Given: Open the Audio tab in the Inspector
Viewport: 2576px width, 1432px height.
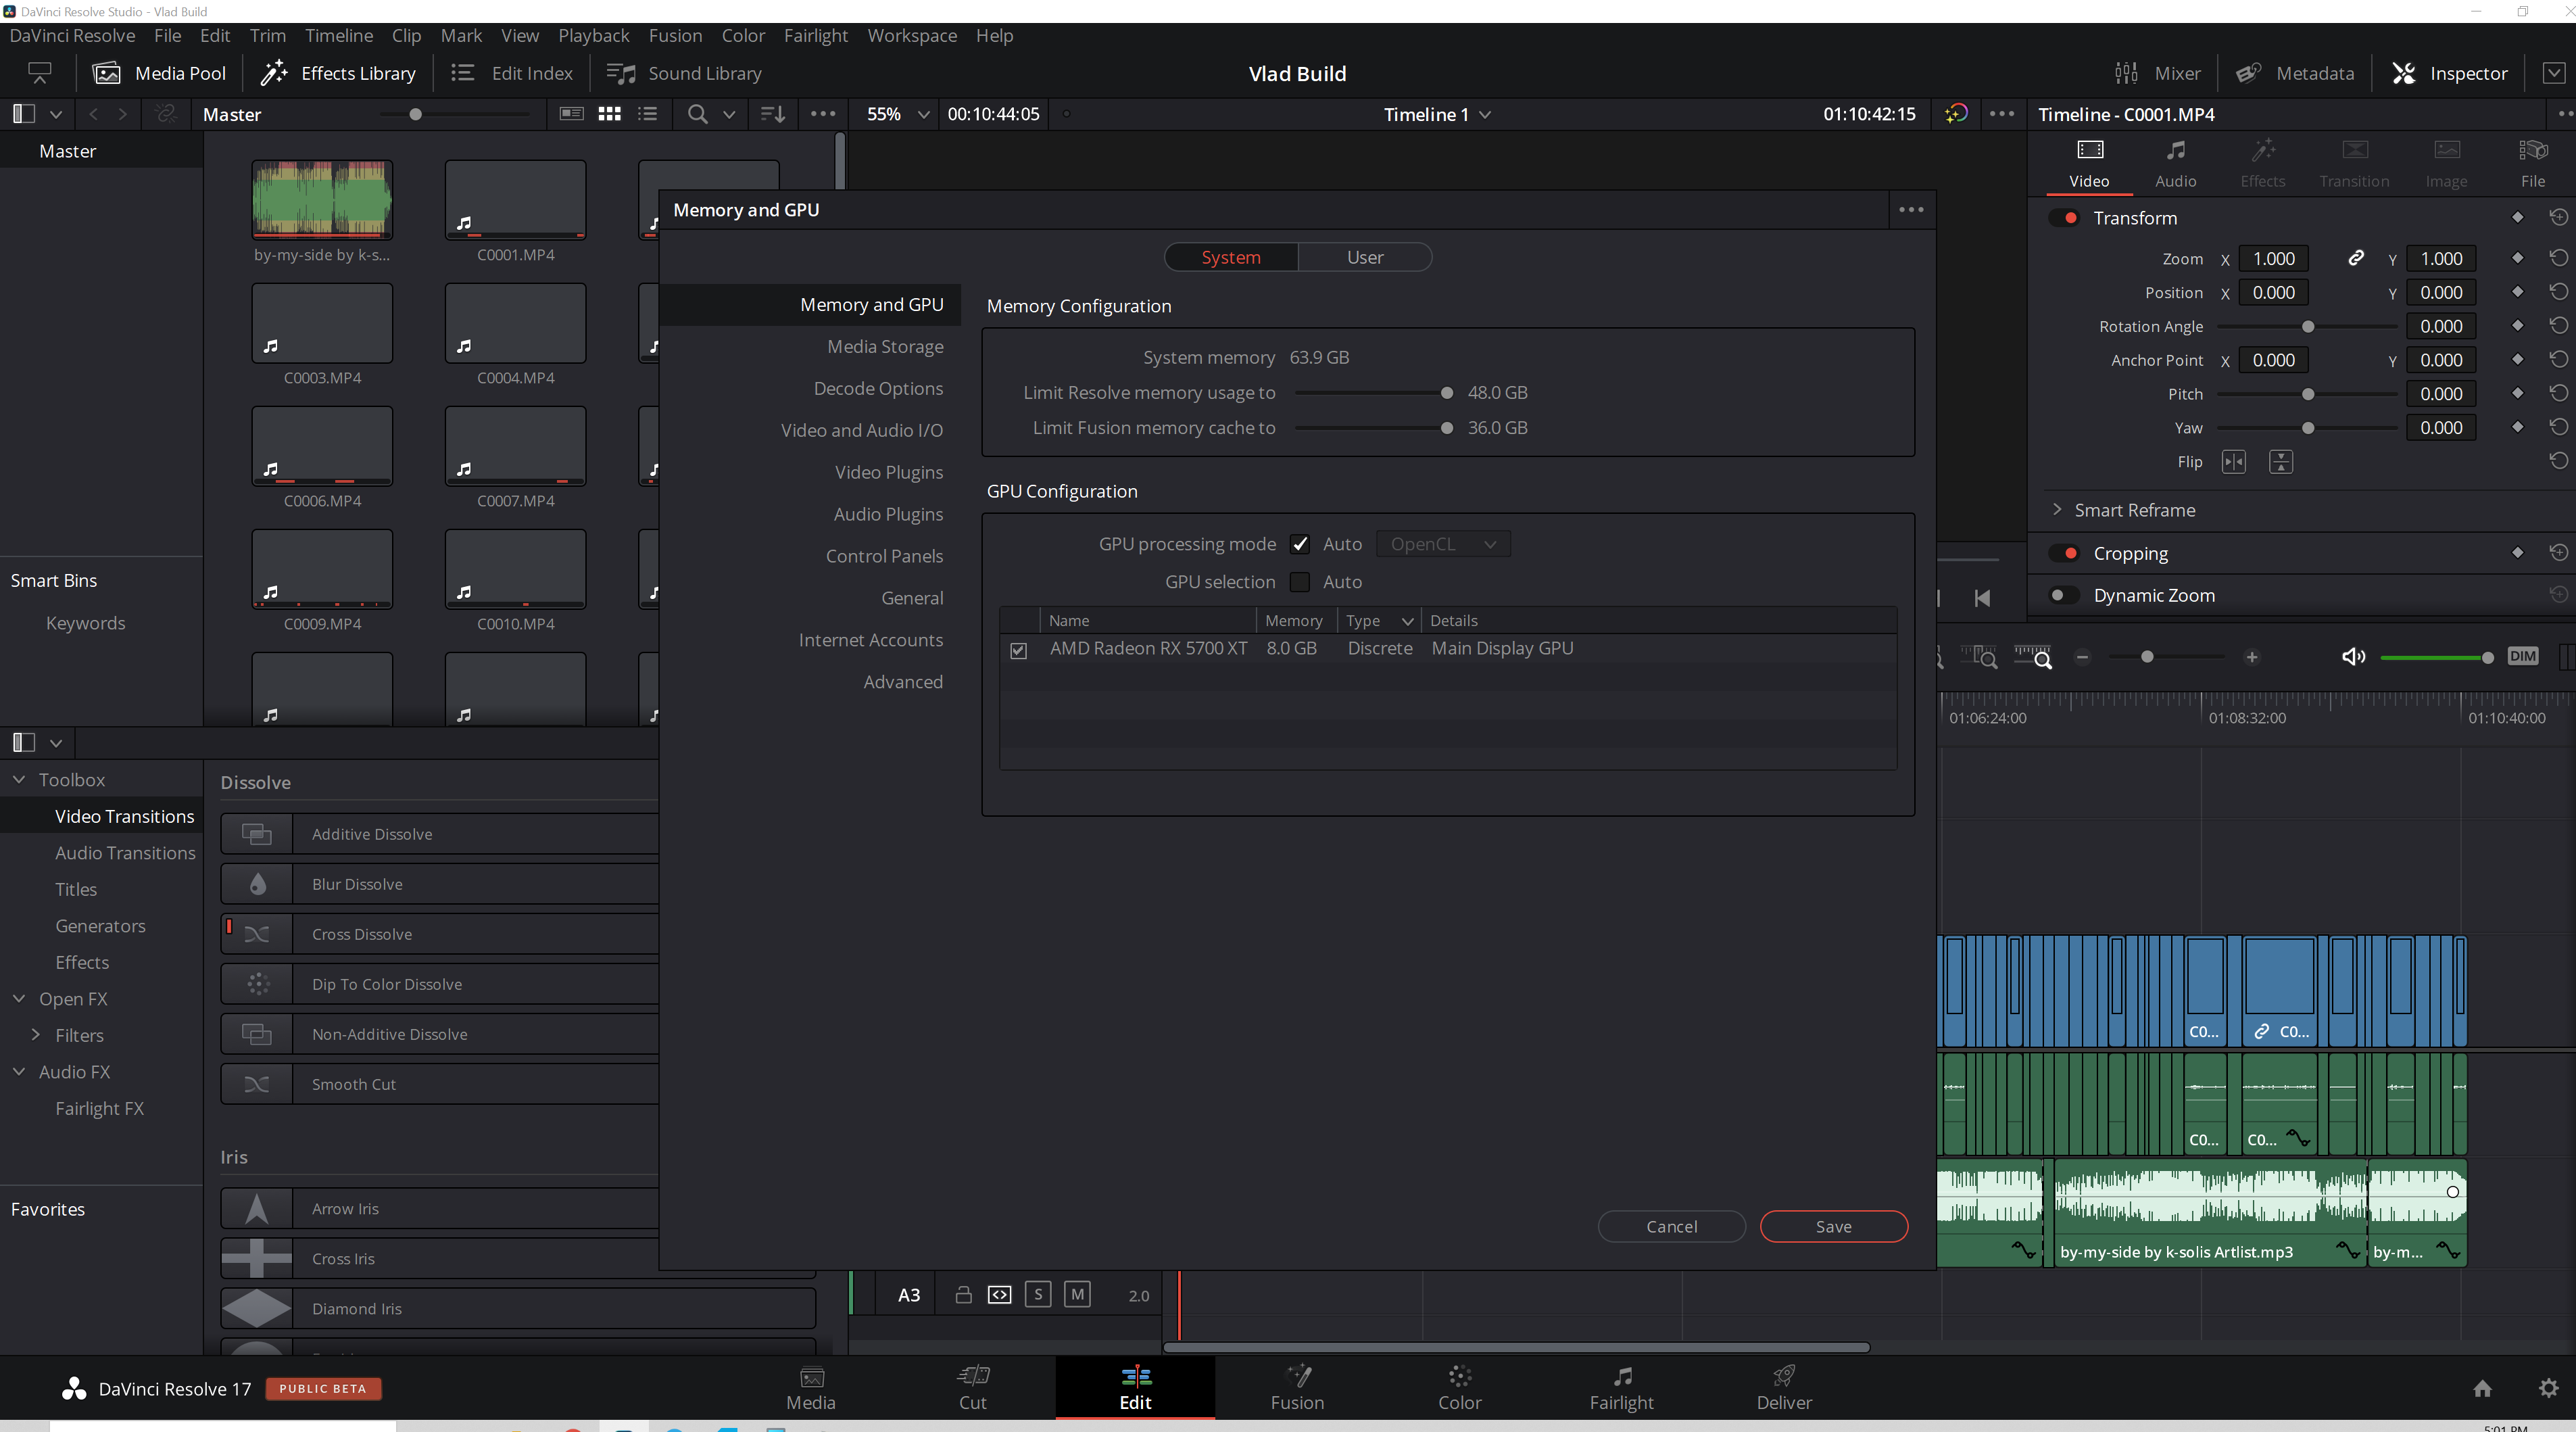Looking at the screenshot, I should (x=2175, y=163).
